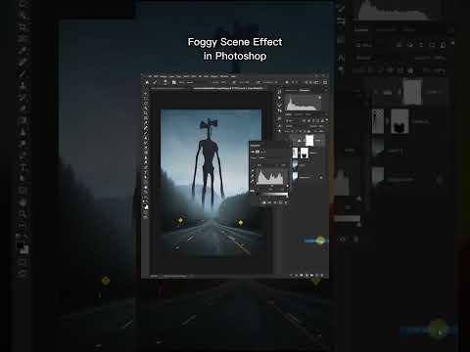Screen dimensions: 470x352
Task: Create a new layer icon
Action: (316, 275)
